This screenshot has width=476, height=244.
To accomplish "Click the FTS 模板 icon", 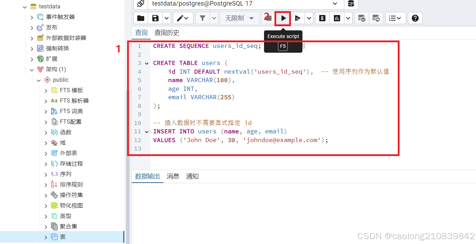I will pos(54,90).
